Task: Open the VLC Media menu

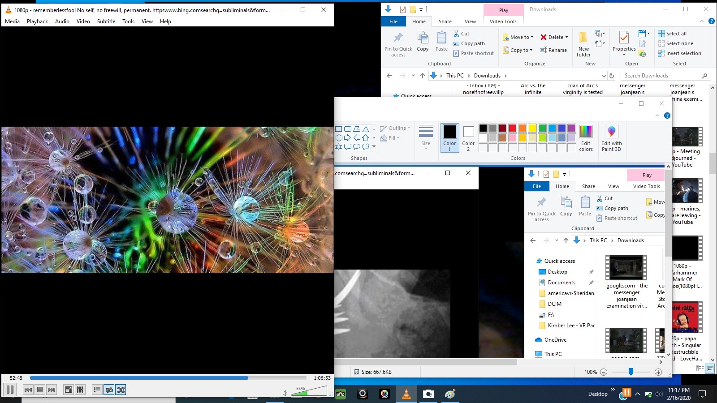Action: click(x=12, y=21)
